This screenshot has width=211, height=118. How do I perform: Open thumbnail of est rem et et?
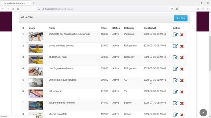[x=36, y=94]
